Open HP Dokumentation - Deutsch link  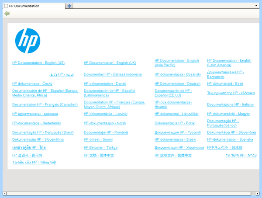tap(177, 83)
